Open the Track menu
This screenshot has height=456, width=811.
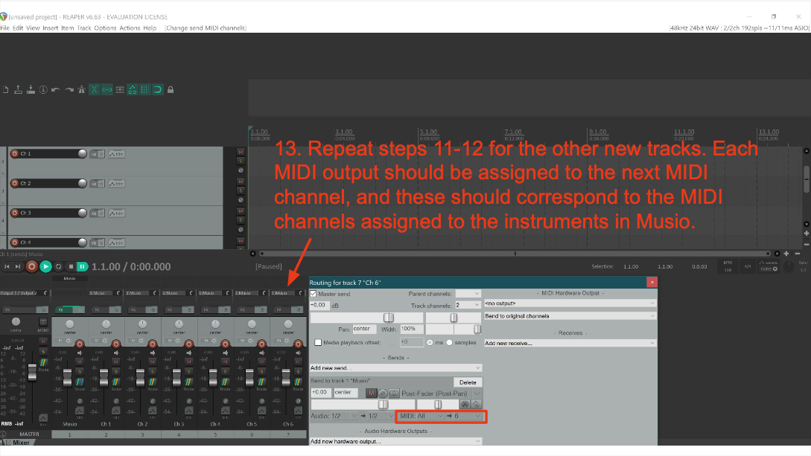click(x=84, y=28)
